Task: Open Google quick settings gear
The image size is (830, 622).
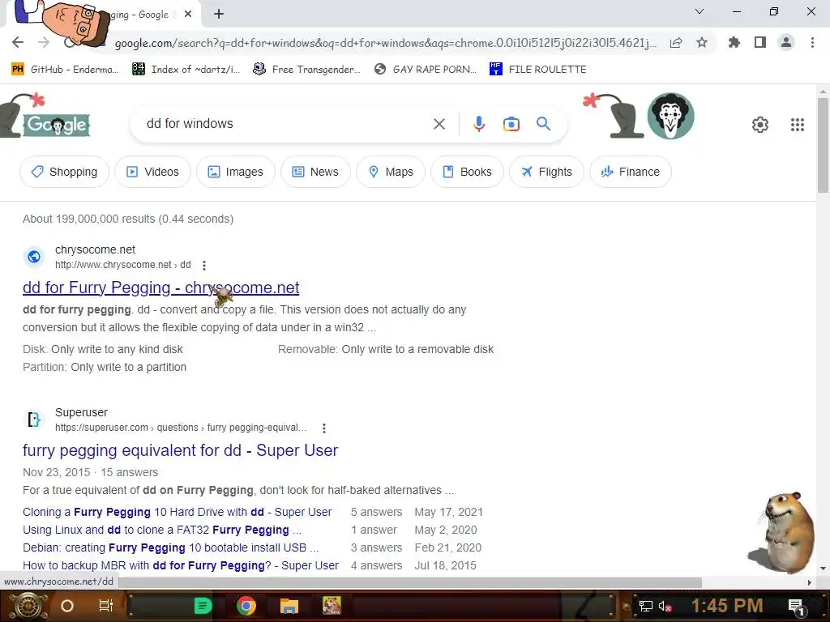Action: [760, 124]
